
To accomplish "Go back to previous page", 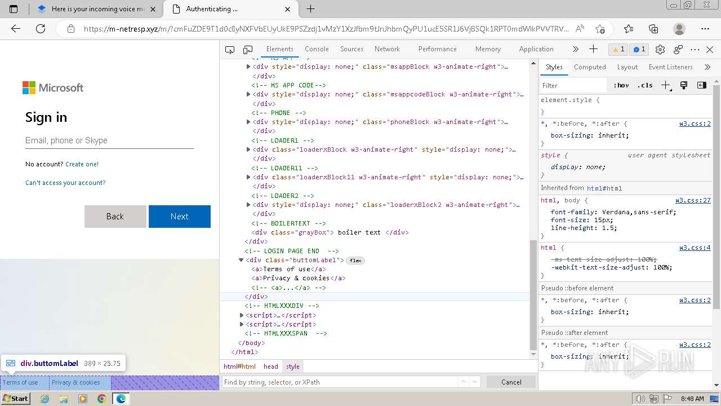I will click(16, 29).
